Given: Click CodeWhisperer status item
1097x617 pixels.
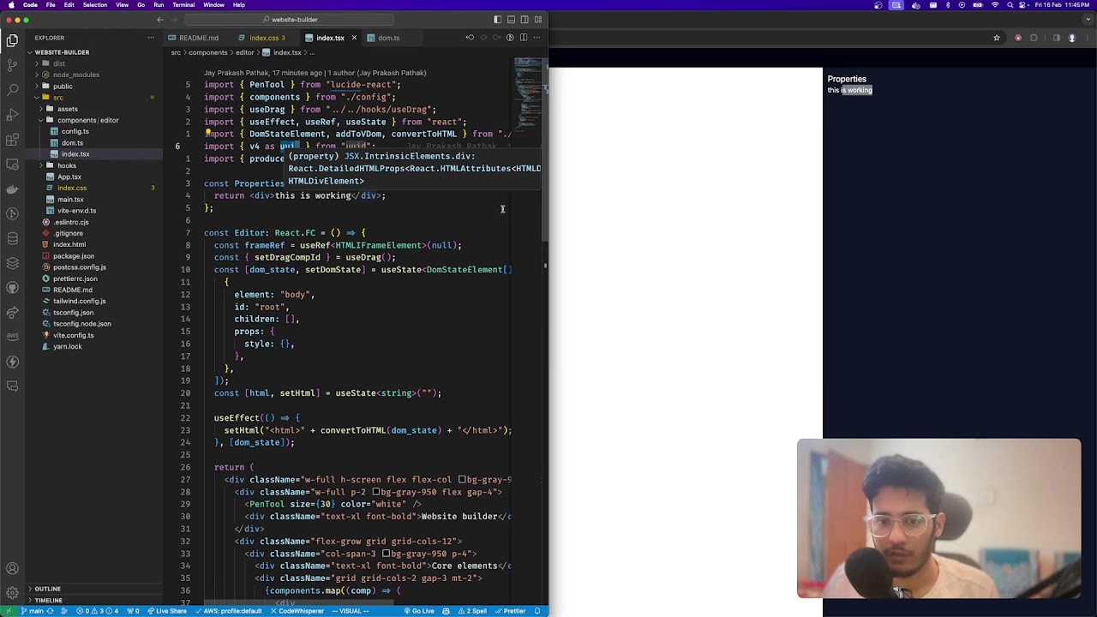Looking at the screenshot, I should 297,611.
